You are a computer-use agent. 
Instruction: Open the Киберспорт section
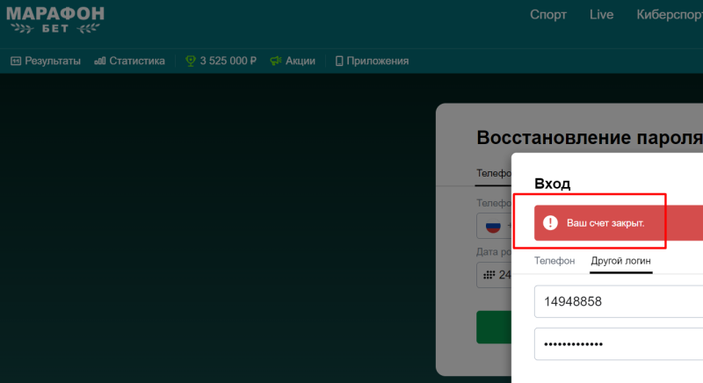(x=669, y=15)
